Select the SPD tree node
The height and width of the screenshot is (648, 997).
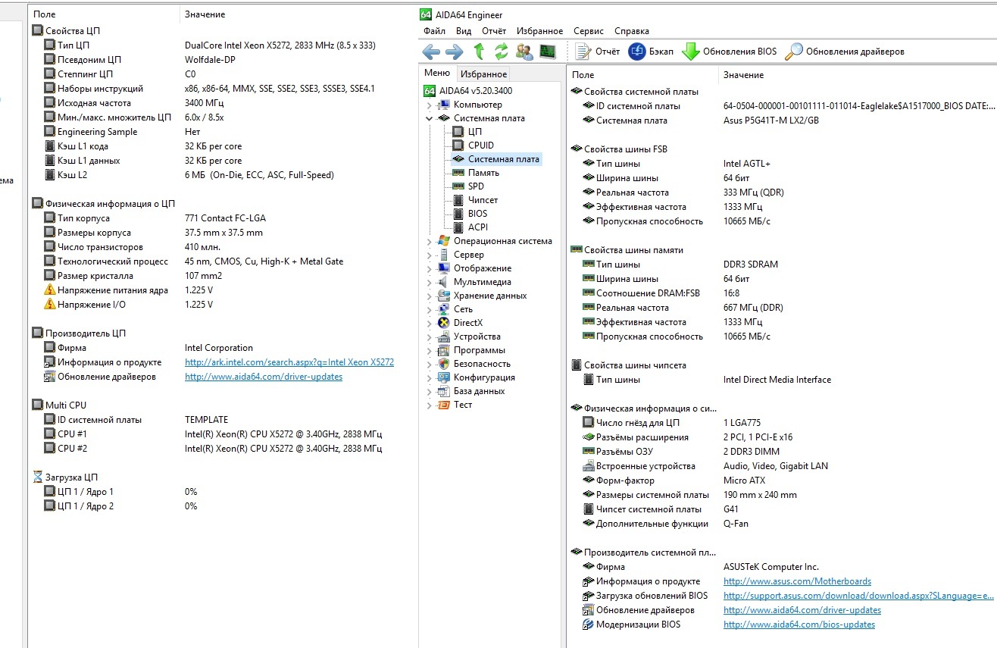476,186
